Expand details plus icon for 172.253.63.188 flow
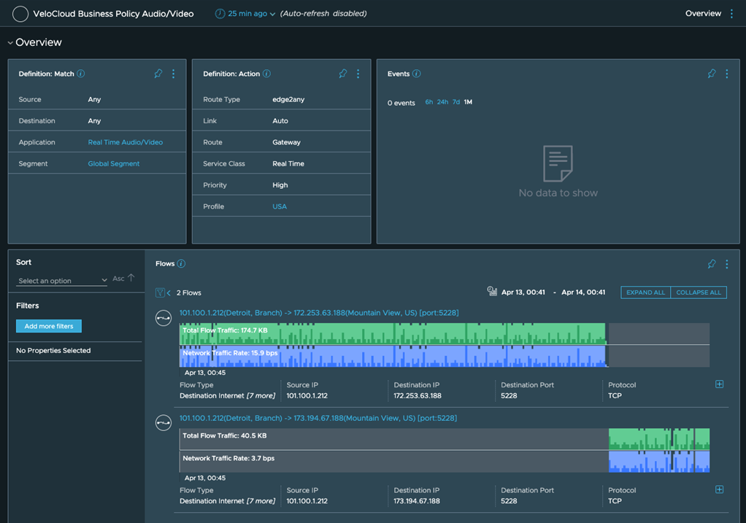The image size is (746, 523). [x=719, y=384]
